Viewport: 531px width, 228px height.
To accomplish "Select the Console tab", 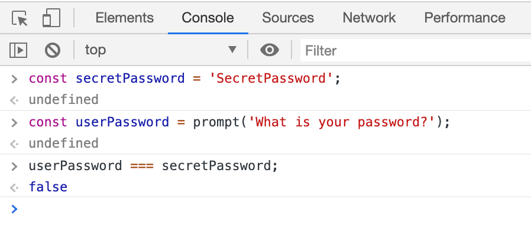I will 208,18.
